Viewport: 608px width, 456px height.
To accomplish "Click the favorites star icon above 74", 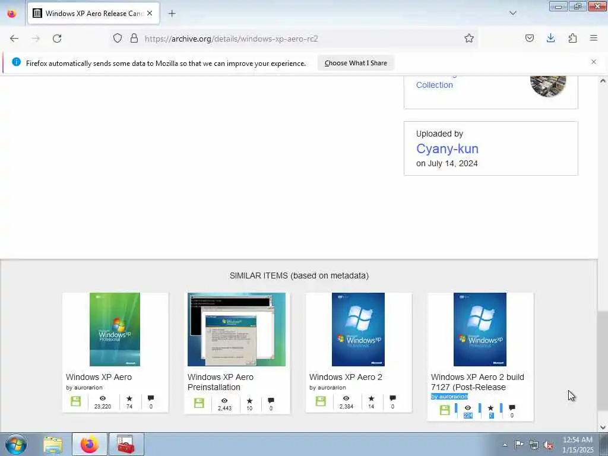I will 129,398.
